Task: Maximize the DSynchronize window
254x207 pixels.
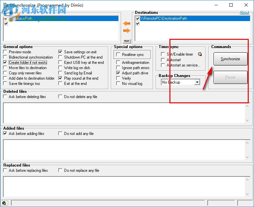Action: pos(231,5)
